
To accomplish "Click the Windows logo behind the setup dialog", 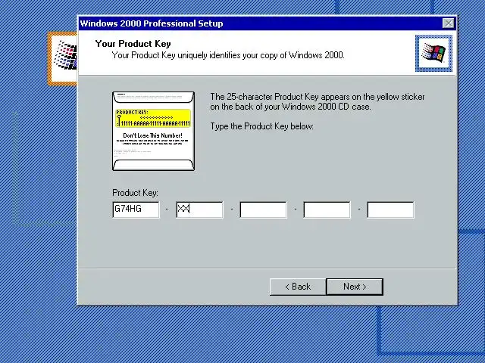I will click(x=63, y=58).
